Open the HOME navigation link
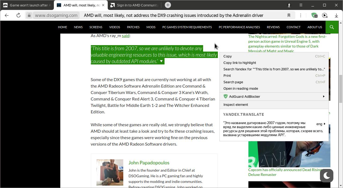Screen dimensions: 343x188 pos(62,27)
